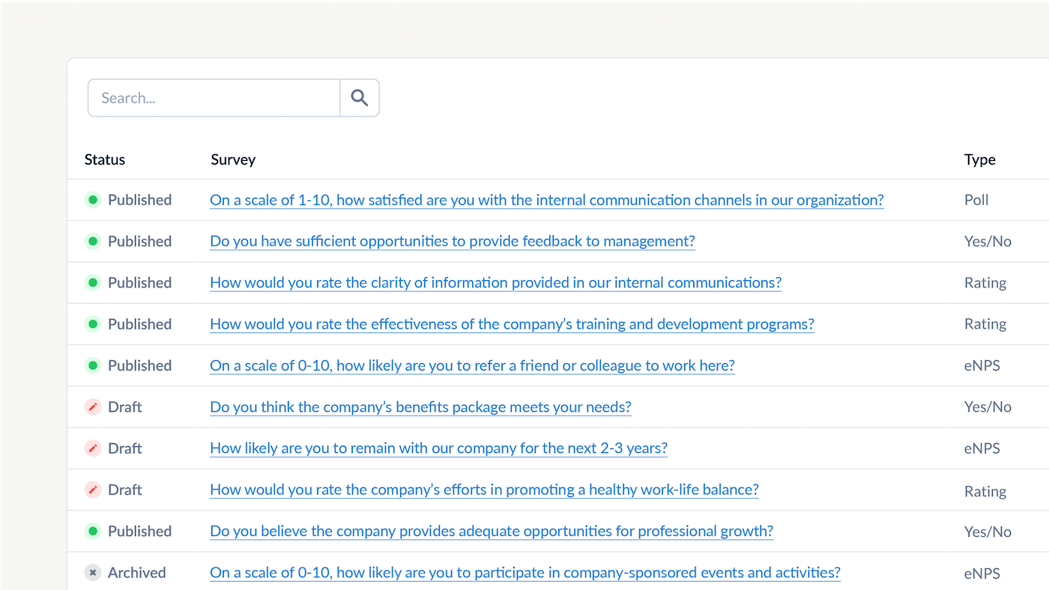Click the green status dot for training and development survey
This screenshot has height=590, width=1049.
[93, 324]
